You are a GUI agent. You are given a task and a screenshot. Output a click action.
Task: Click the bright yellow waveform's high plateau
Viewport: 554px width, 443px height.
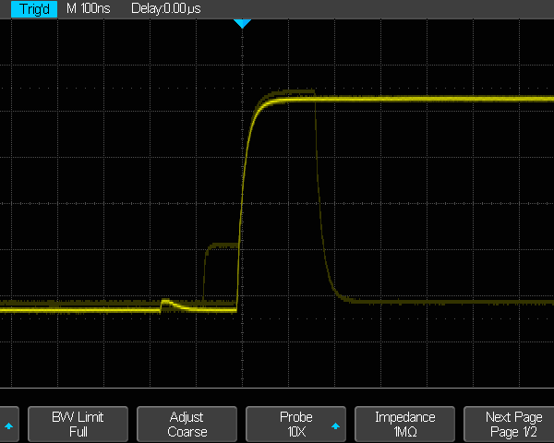[x=415, y=98]
